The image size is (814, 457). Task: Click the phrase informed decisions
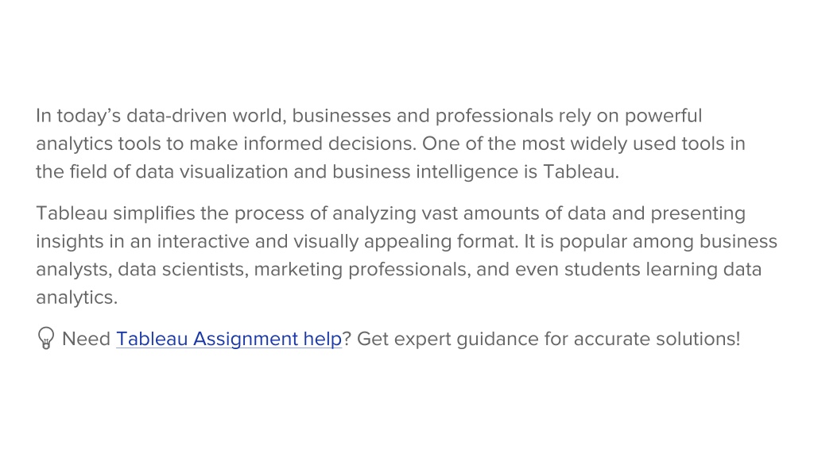point(330,144)
